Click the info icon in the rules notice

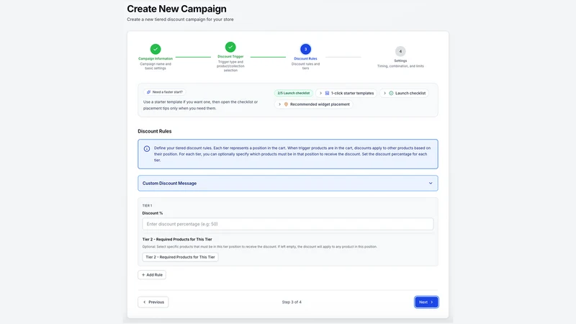tap(147, 149)
